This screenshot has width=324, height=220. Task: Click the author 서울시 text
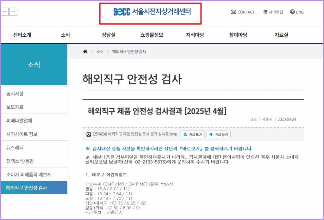click(x=267, y=119)
